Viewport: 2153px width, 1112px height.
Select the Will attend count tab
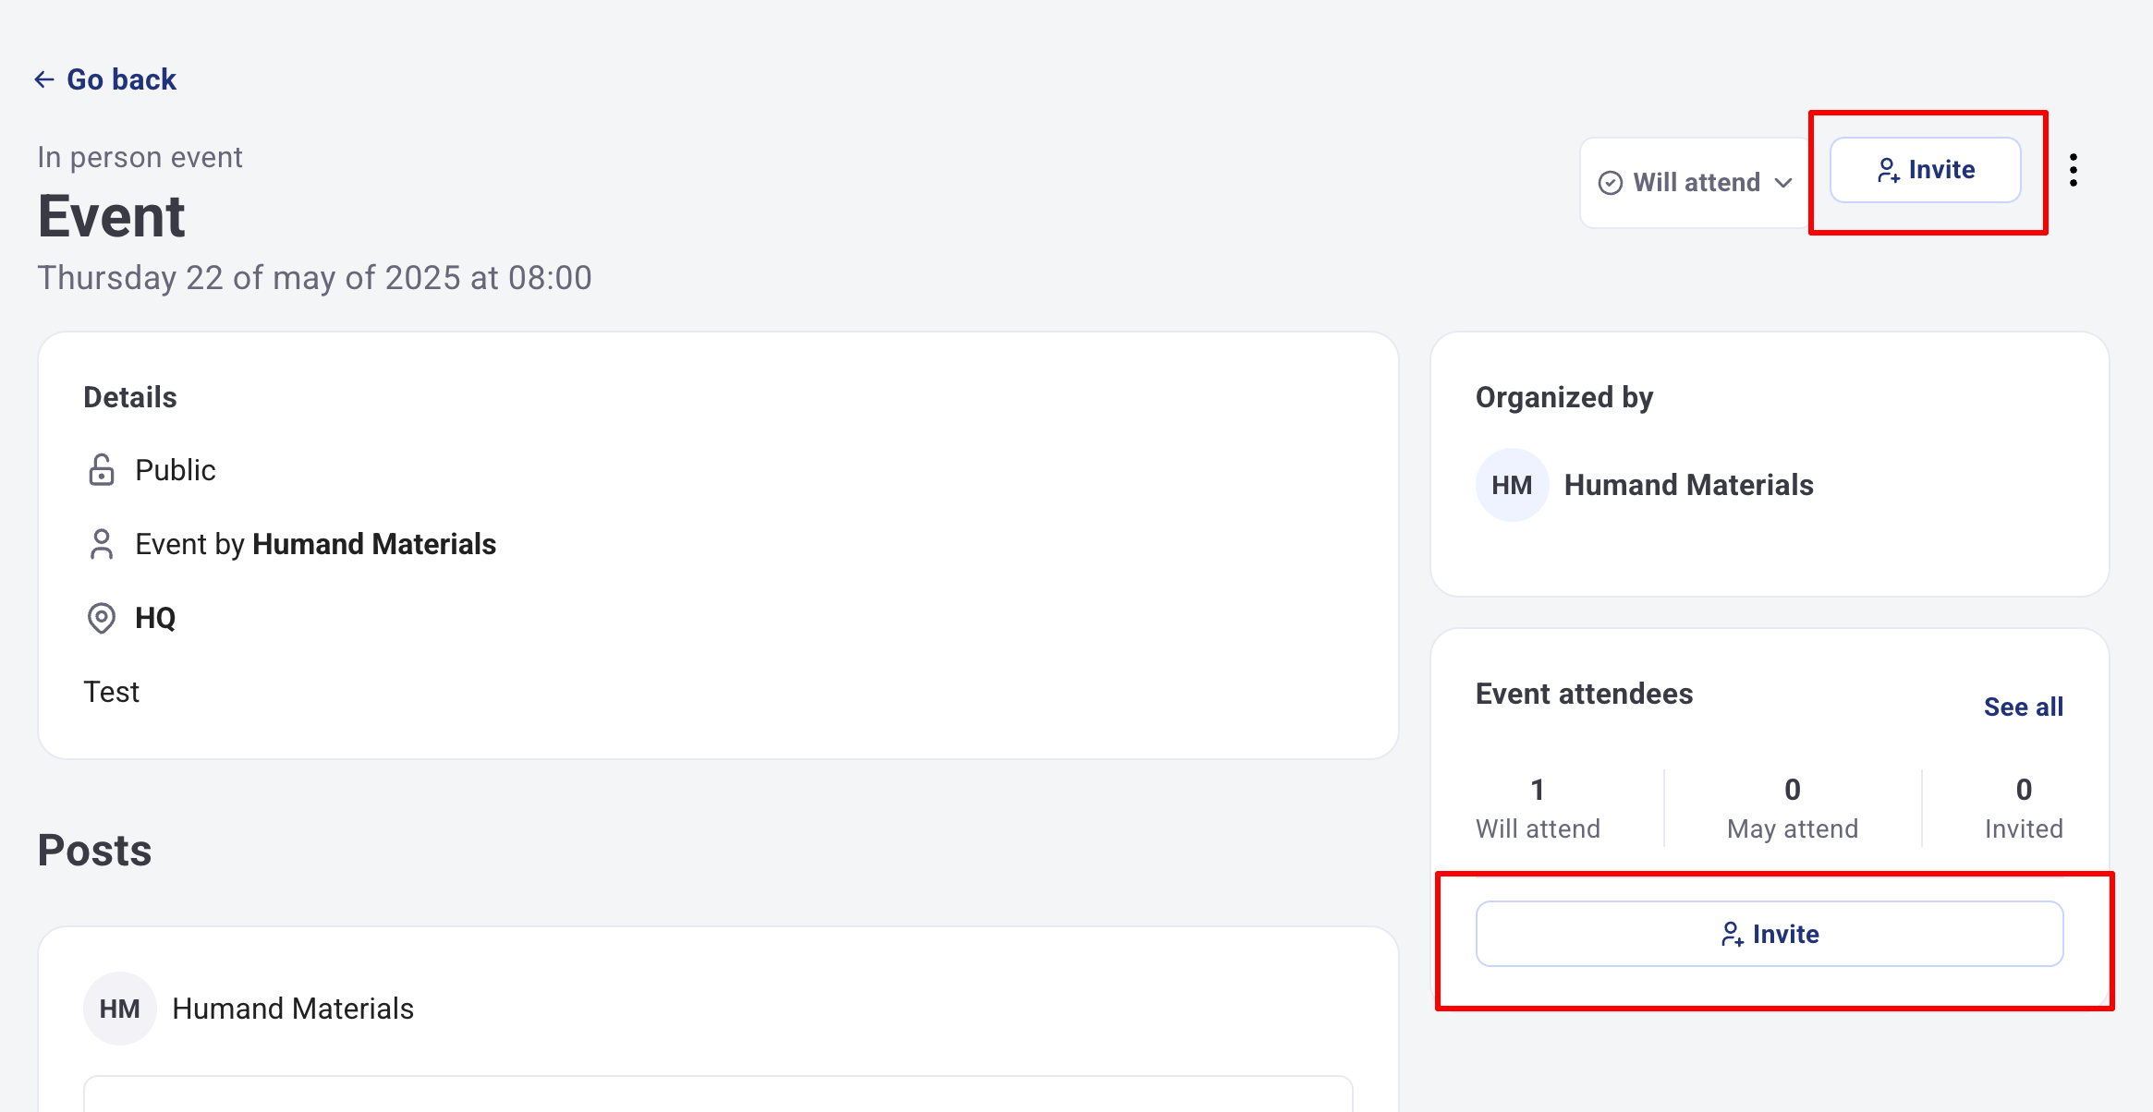1538,809
